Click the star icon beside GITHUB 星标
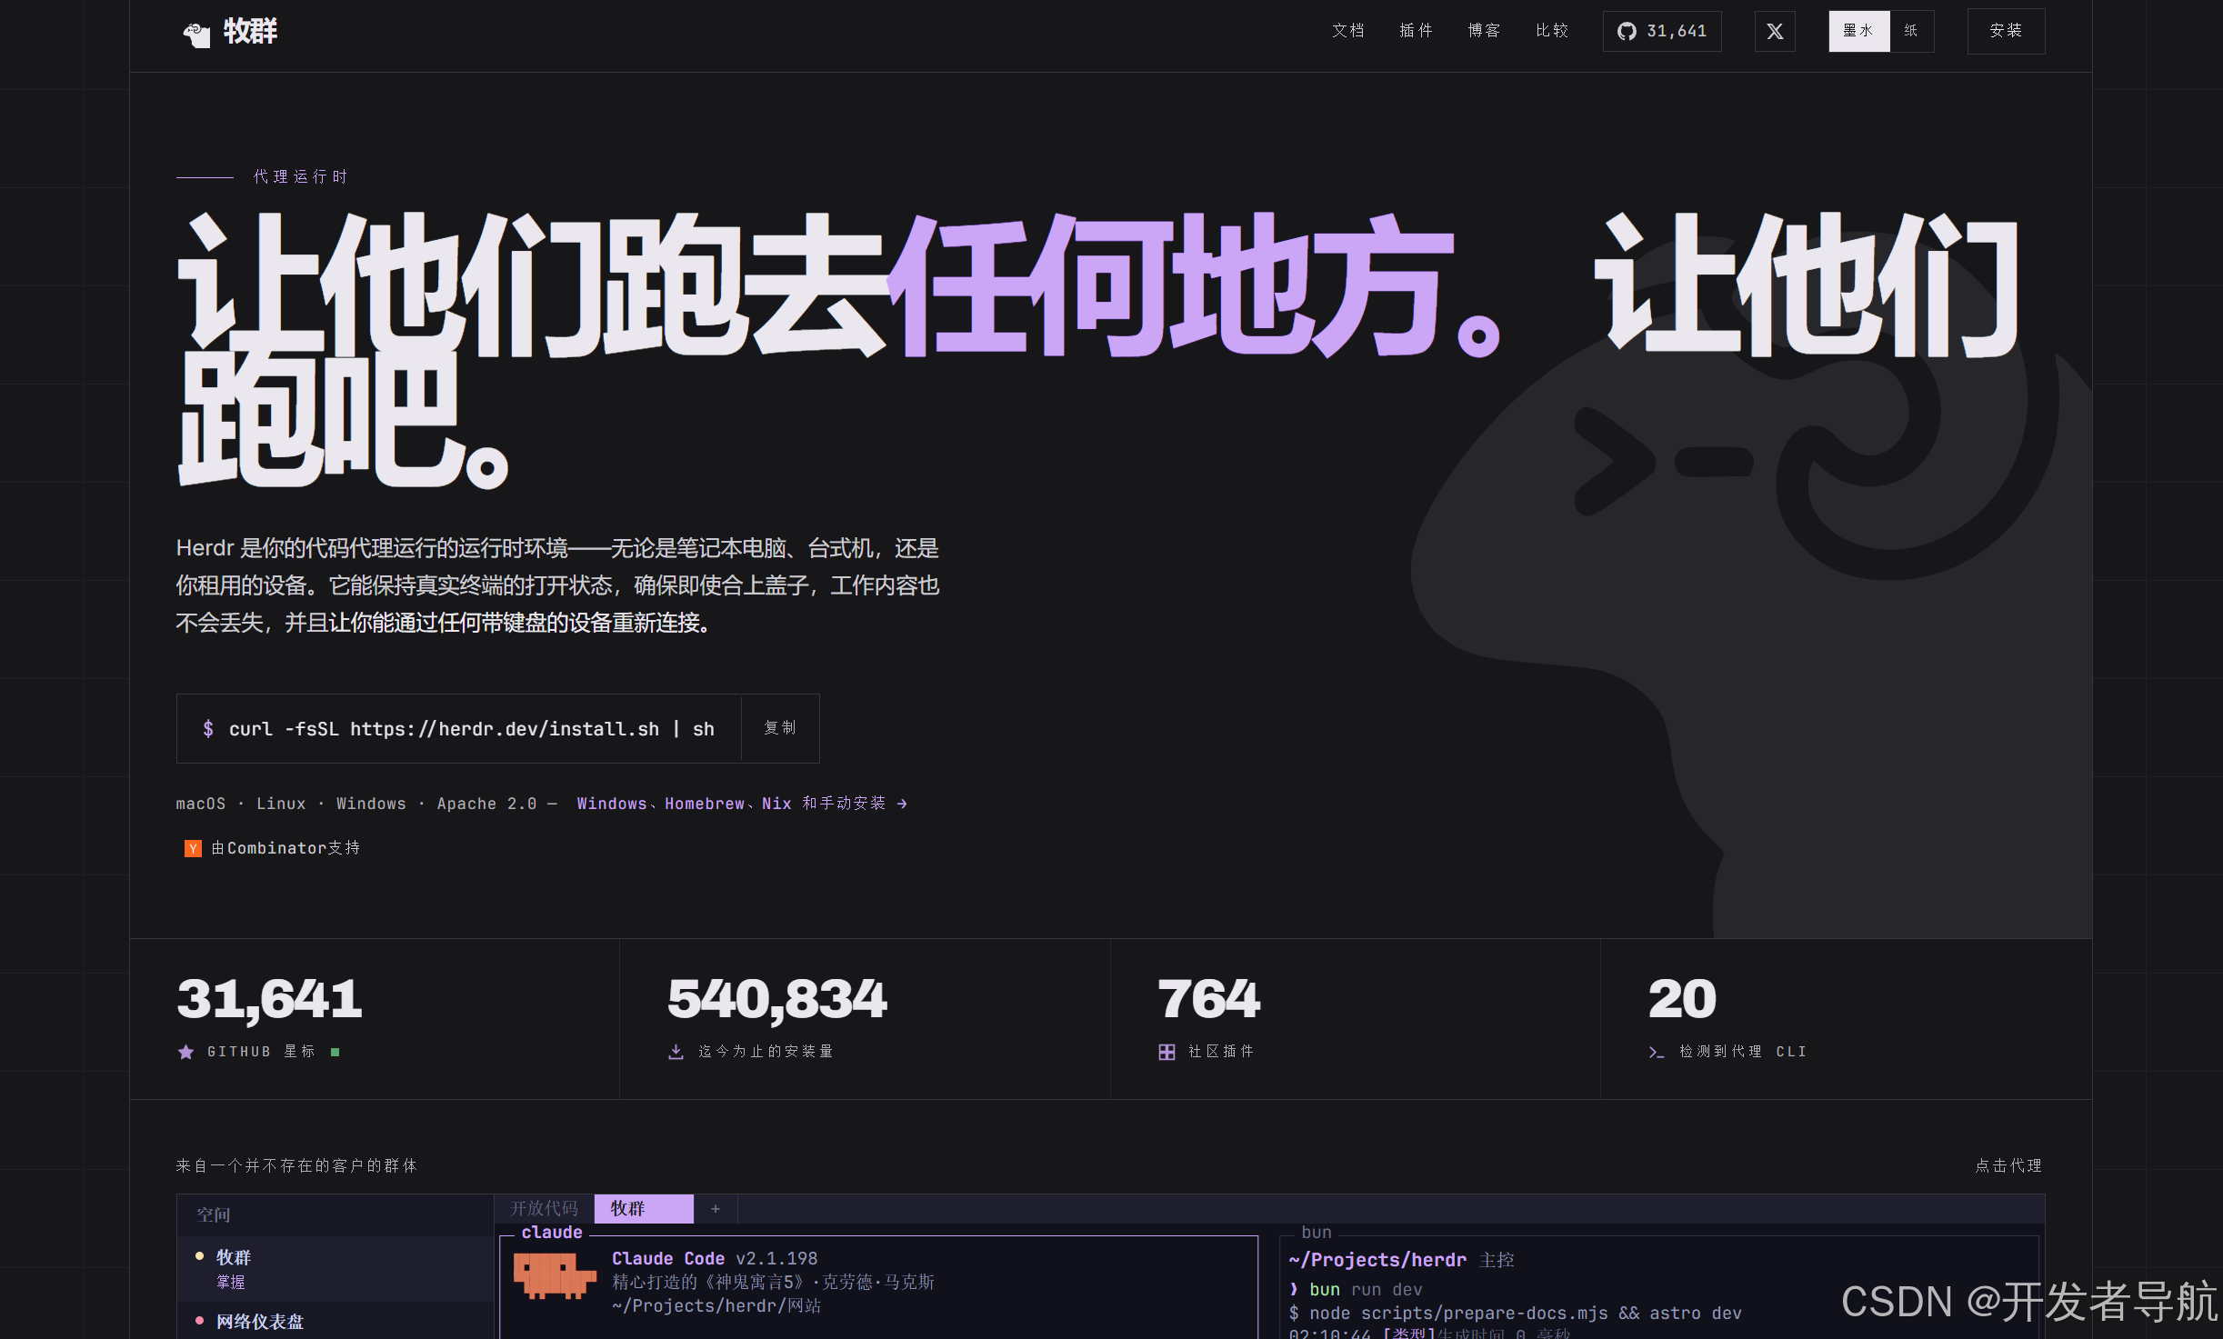The height and width of the screenshot is (1339, 2223). tap(186, 1052)
